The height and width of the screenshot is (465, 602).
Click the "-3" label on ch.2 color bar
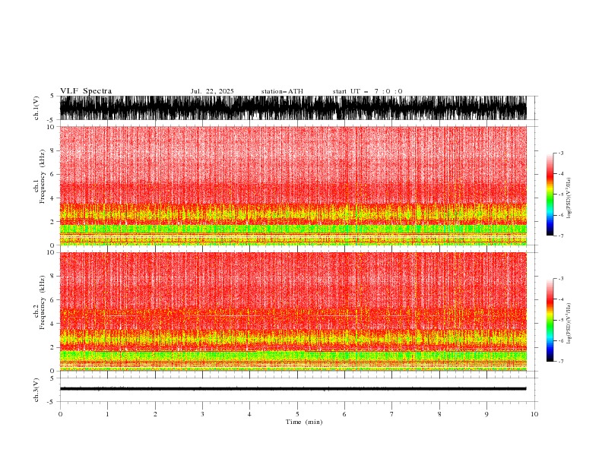click(x=560, y=279)
